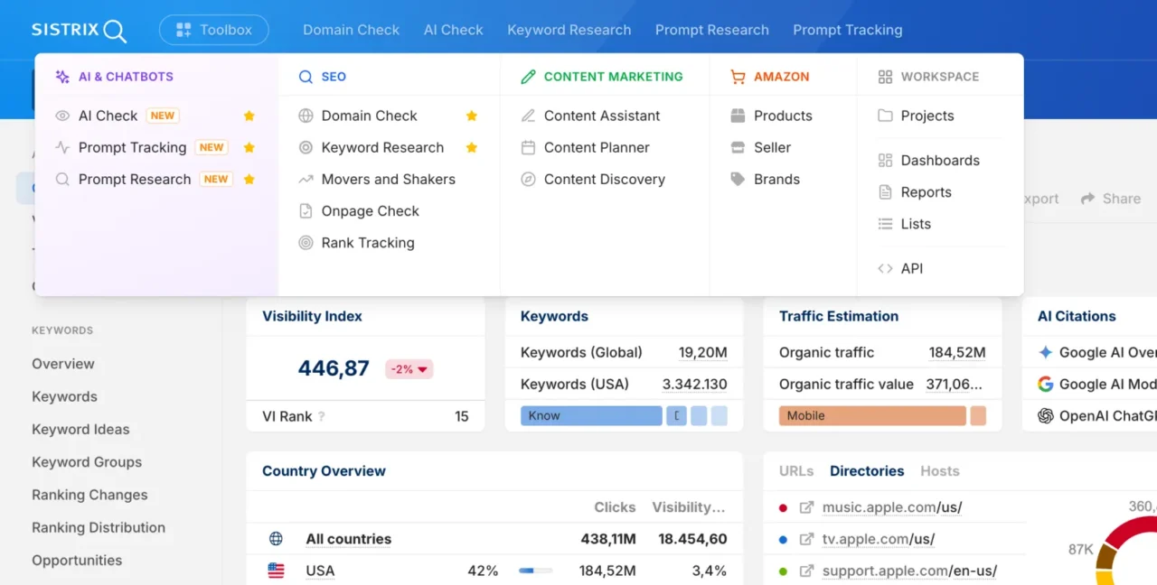Click the Amazon Brands tag icon
The width and height of the screenshot is (1157, 585).
click(738, 179)
